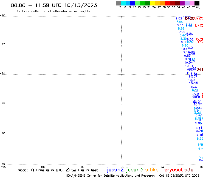Click the '10.02' wave height reading
This screenshot has width=203, height=178.
click(192, 80)
